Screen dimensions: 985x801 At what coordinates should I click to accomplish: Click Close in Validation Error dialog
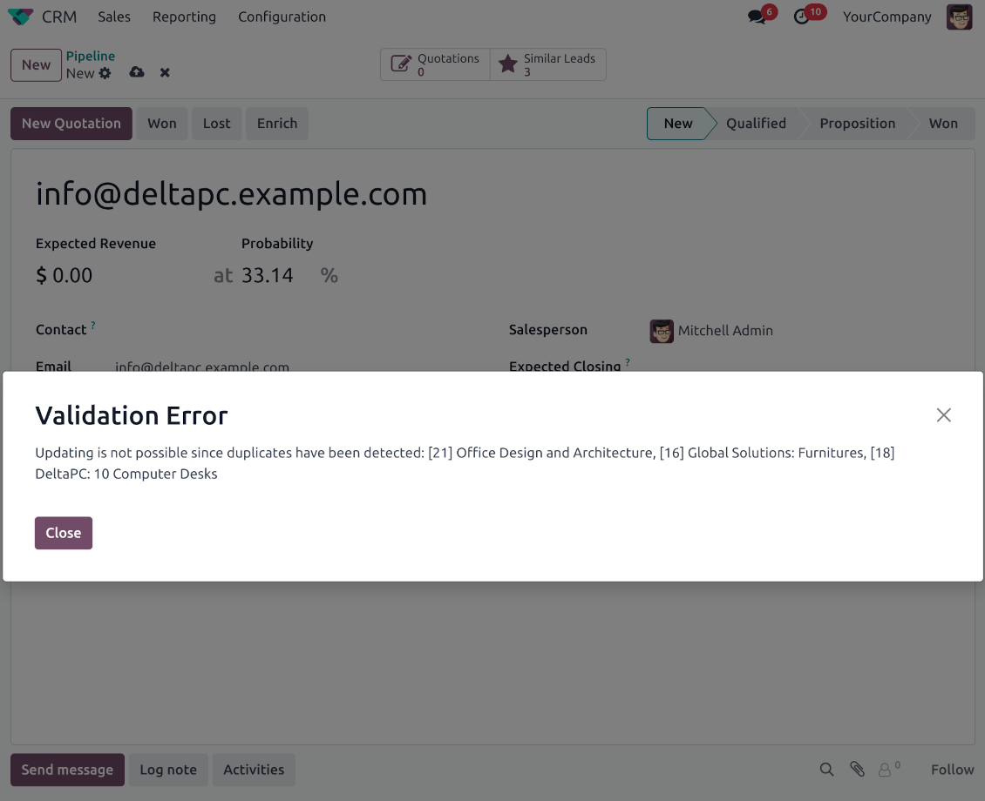64,533
